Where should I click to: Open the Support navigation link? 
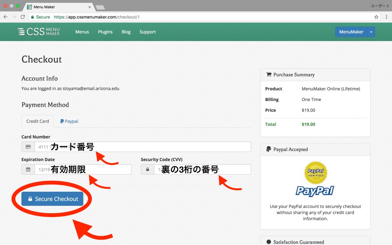pyautogui.click(x=147, y=32)
